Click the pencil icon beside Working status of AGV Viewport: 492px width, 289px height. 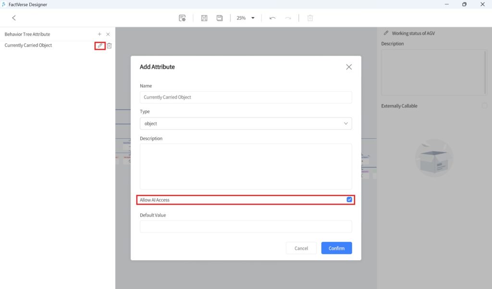click(x=386, y=33)
